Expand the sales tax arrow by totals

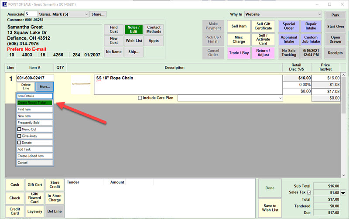[x=343, y=193]
